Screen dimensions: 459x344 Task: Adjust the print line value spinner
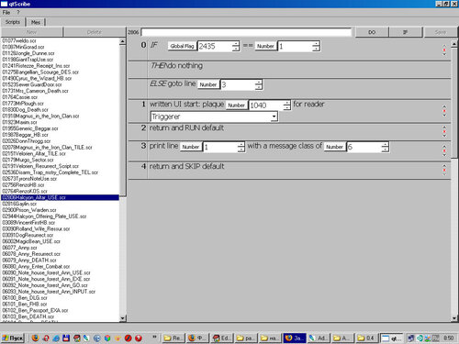click(241, 147)
